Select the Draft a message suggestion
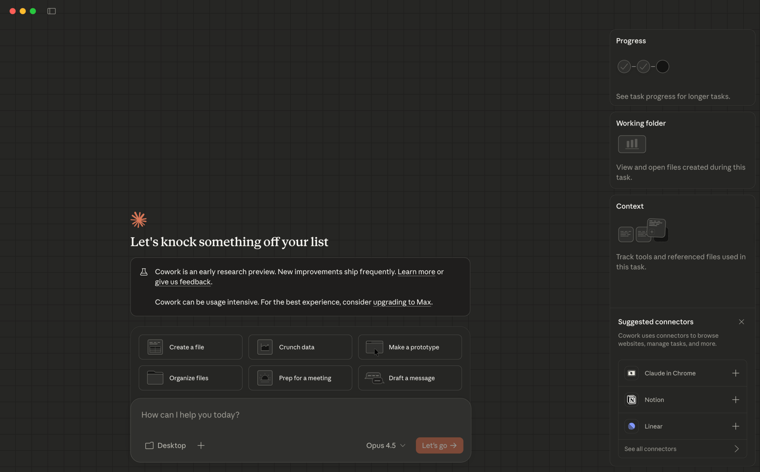Image resolution: width=760 pixels, height=472 pixels. [410, 378]
